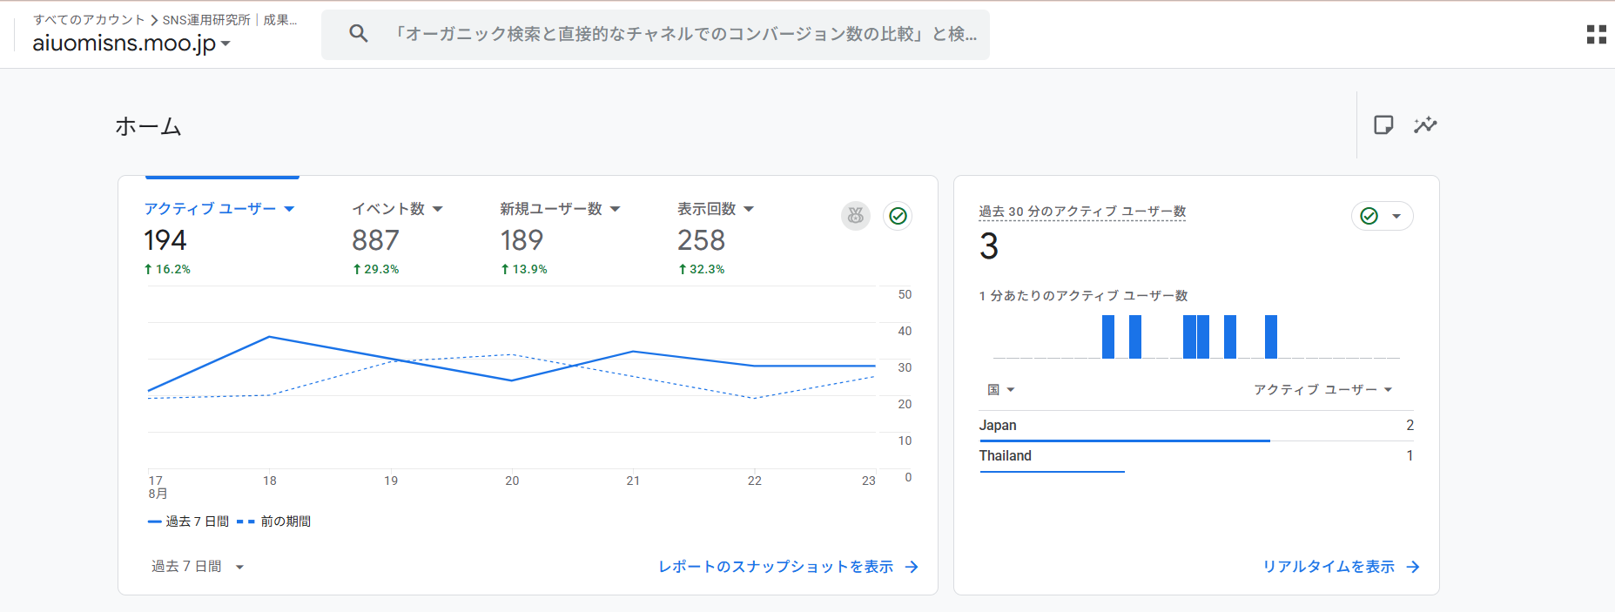Click 1 分あたりのアクティブ ユーザー数 label
1615x612 pixels.
click(x=1083, y=296)
